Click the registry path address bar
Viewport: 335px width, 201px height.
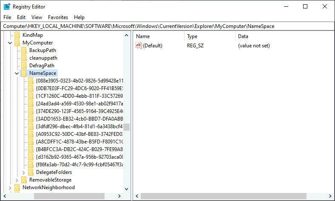tap(167, 26)
